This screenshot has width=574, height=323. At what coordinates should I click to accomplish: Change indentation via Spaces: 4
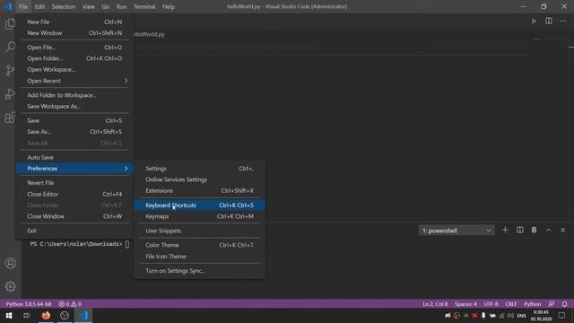point(465,304)
